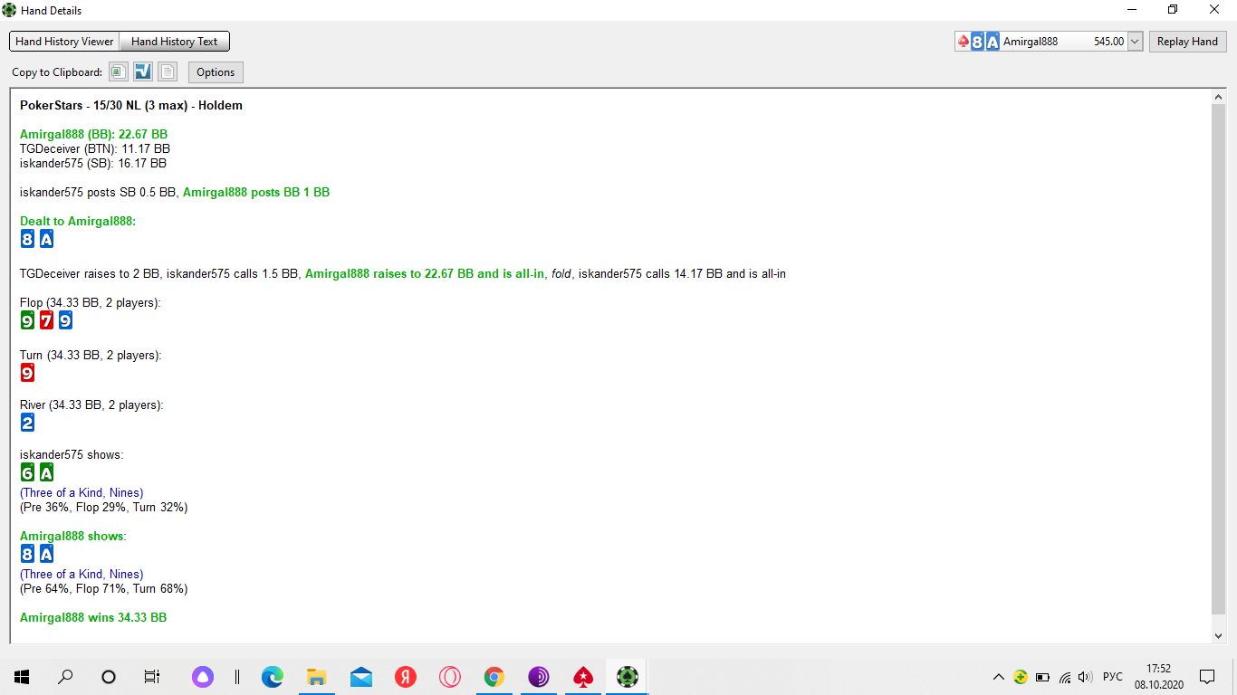This screenshot has width=1237, height=695.
Task: Open Task View in taskbar
Action: point(152,676)
